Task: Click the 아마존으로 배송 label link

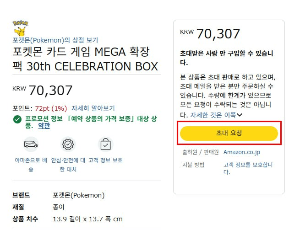Action: point(31,165)
